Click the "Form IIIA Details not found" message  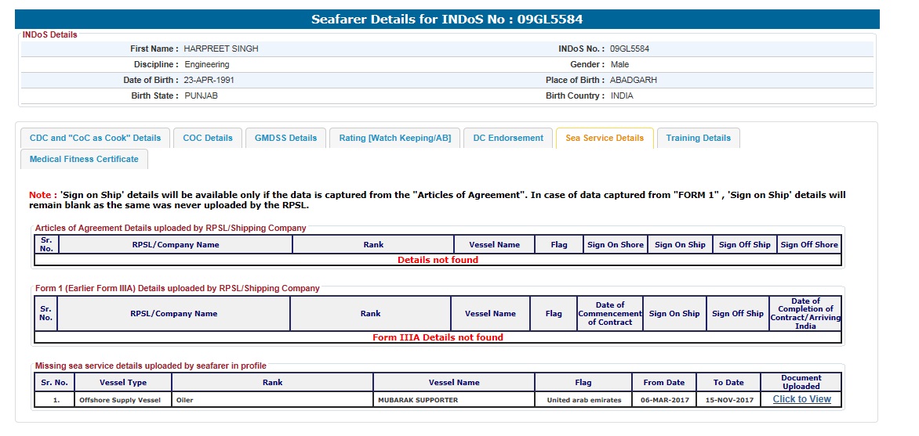point(438,337)
